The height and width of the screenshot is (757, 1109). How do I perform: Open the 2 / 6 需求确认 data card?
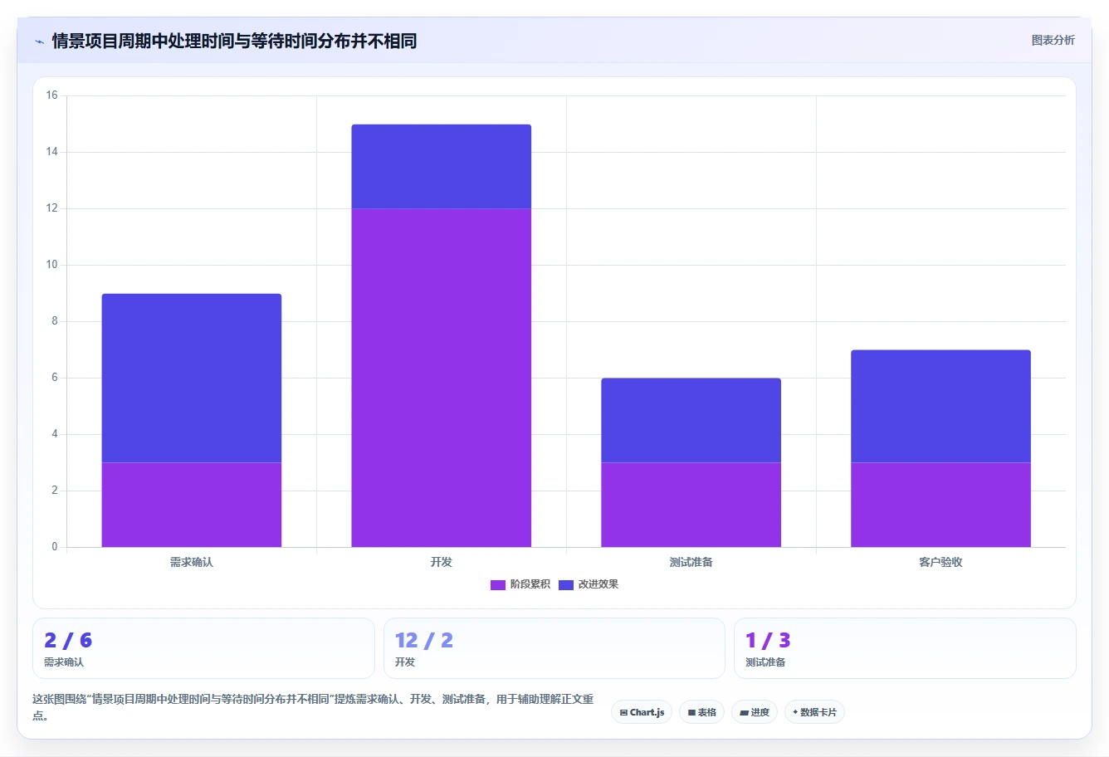203,648
